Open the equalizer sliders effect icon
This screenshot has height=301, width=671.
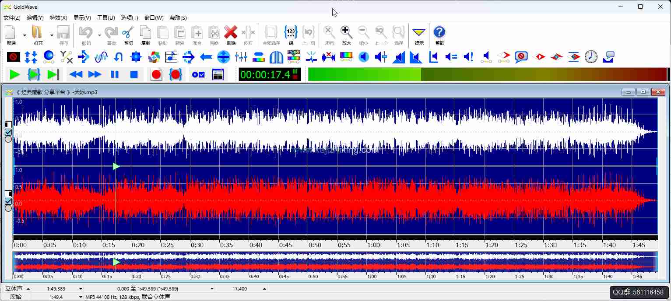pyautogui.click(x=241, y=57)
